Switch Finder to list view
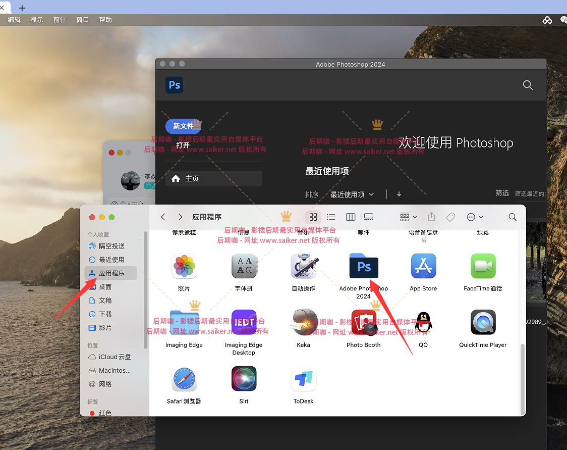 (331, 217)
